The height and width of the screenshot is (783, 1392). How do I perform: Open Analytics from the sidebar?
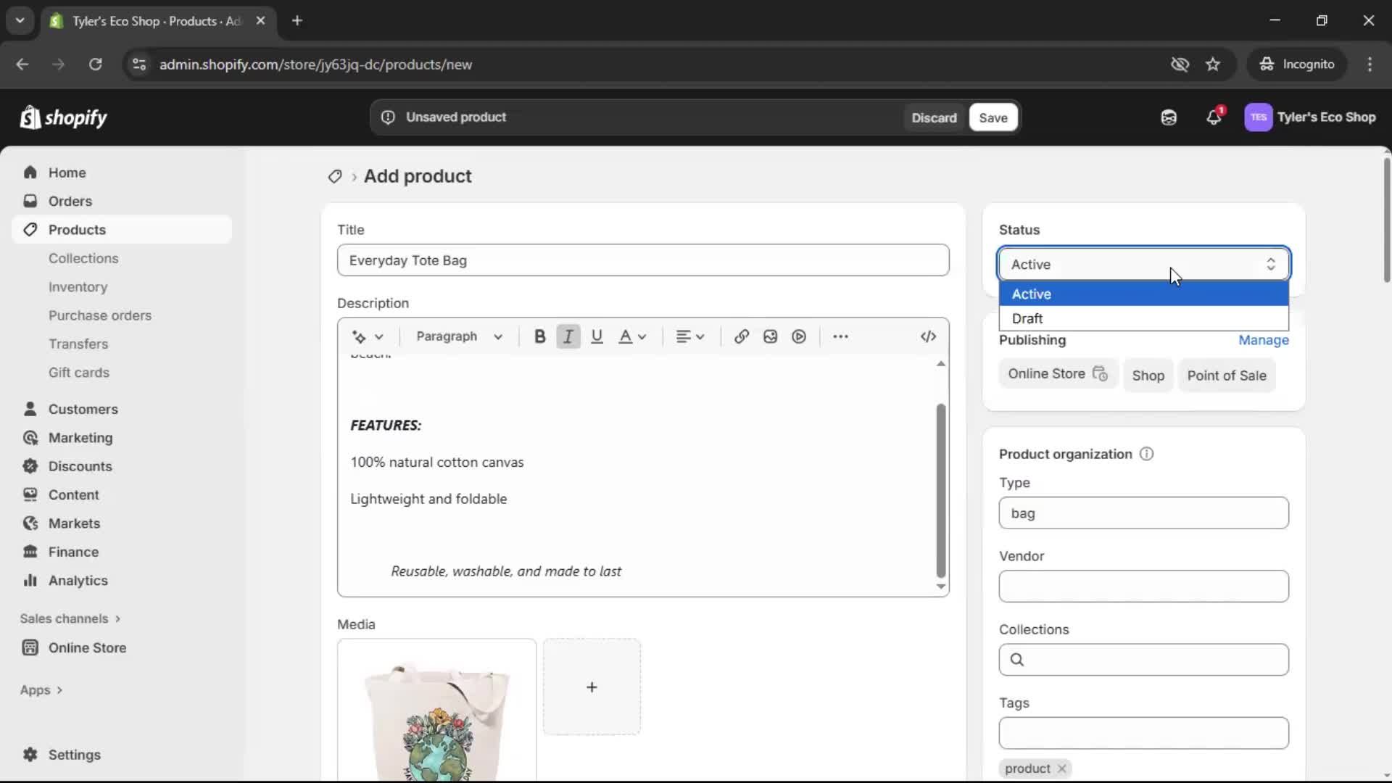coord(77,580)
